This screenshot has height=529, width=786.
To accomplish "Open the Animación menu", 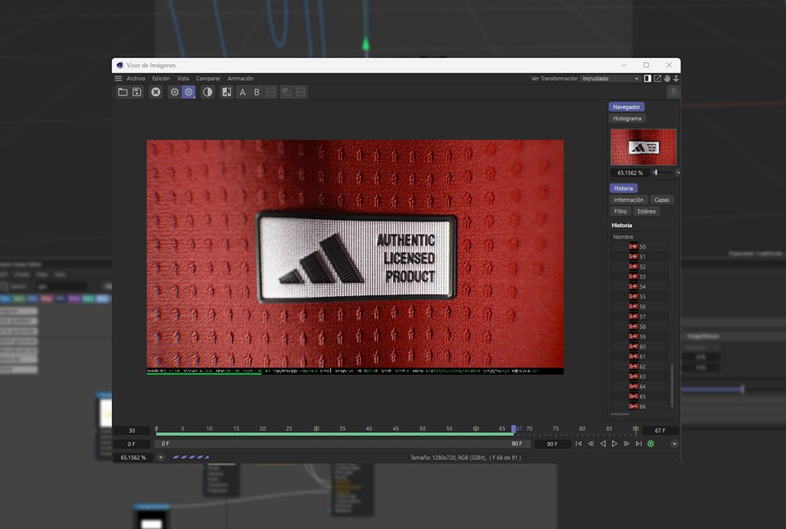I will (240, 78).
